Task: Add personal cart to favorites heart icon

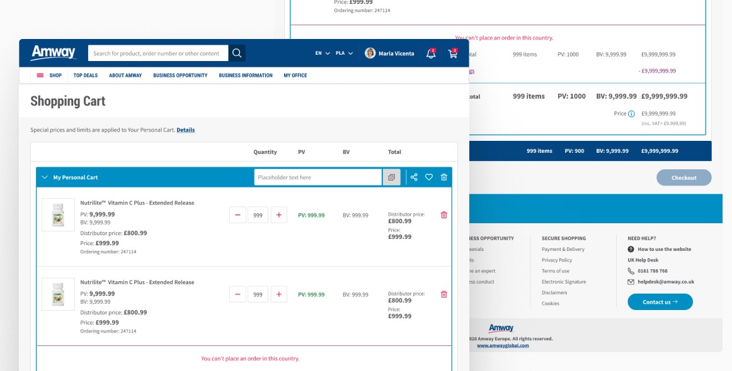Action: [x=429, y=177]
